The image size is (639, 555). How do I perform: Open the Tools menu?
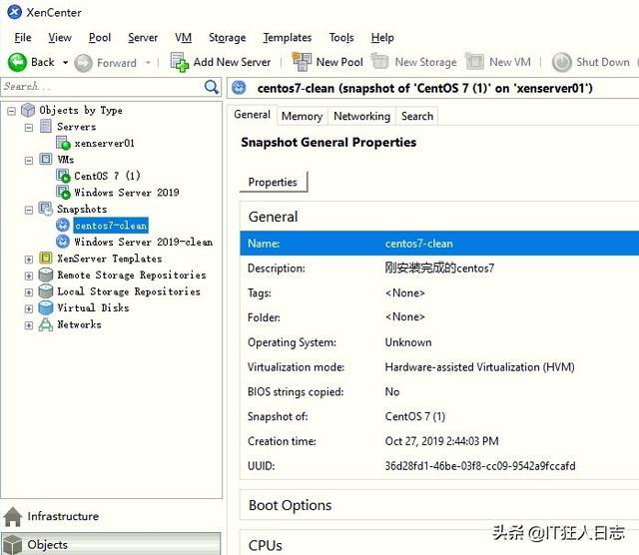[x=341, y=38]
